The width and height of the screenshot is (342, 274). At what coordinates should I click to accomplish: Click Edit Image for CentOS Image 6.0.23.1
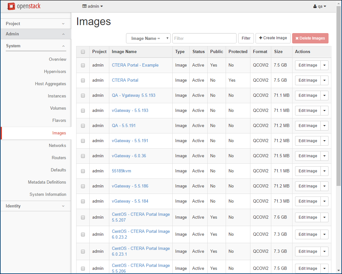[308, 251]
